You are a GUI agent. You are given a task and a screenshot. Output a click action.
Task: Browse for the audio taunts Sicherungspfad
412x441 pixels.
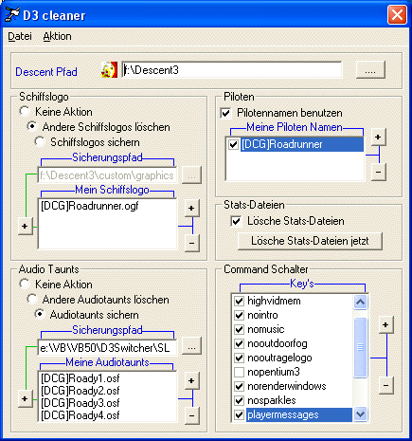click(191, 346)
